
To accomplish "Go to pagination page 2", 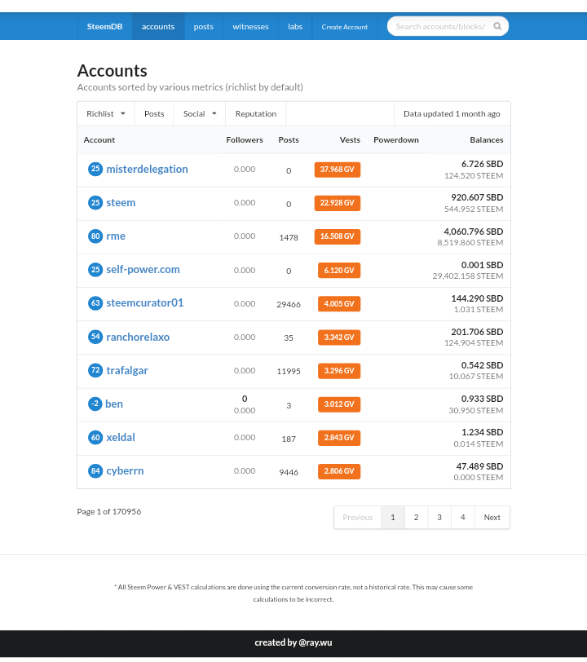I will [x=416, y=517].
